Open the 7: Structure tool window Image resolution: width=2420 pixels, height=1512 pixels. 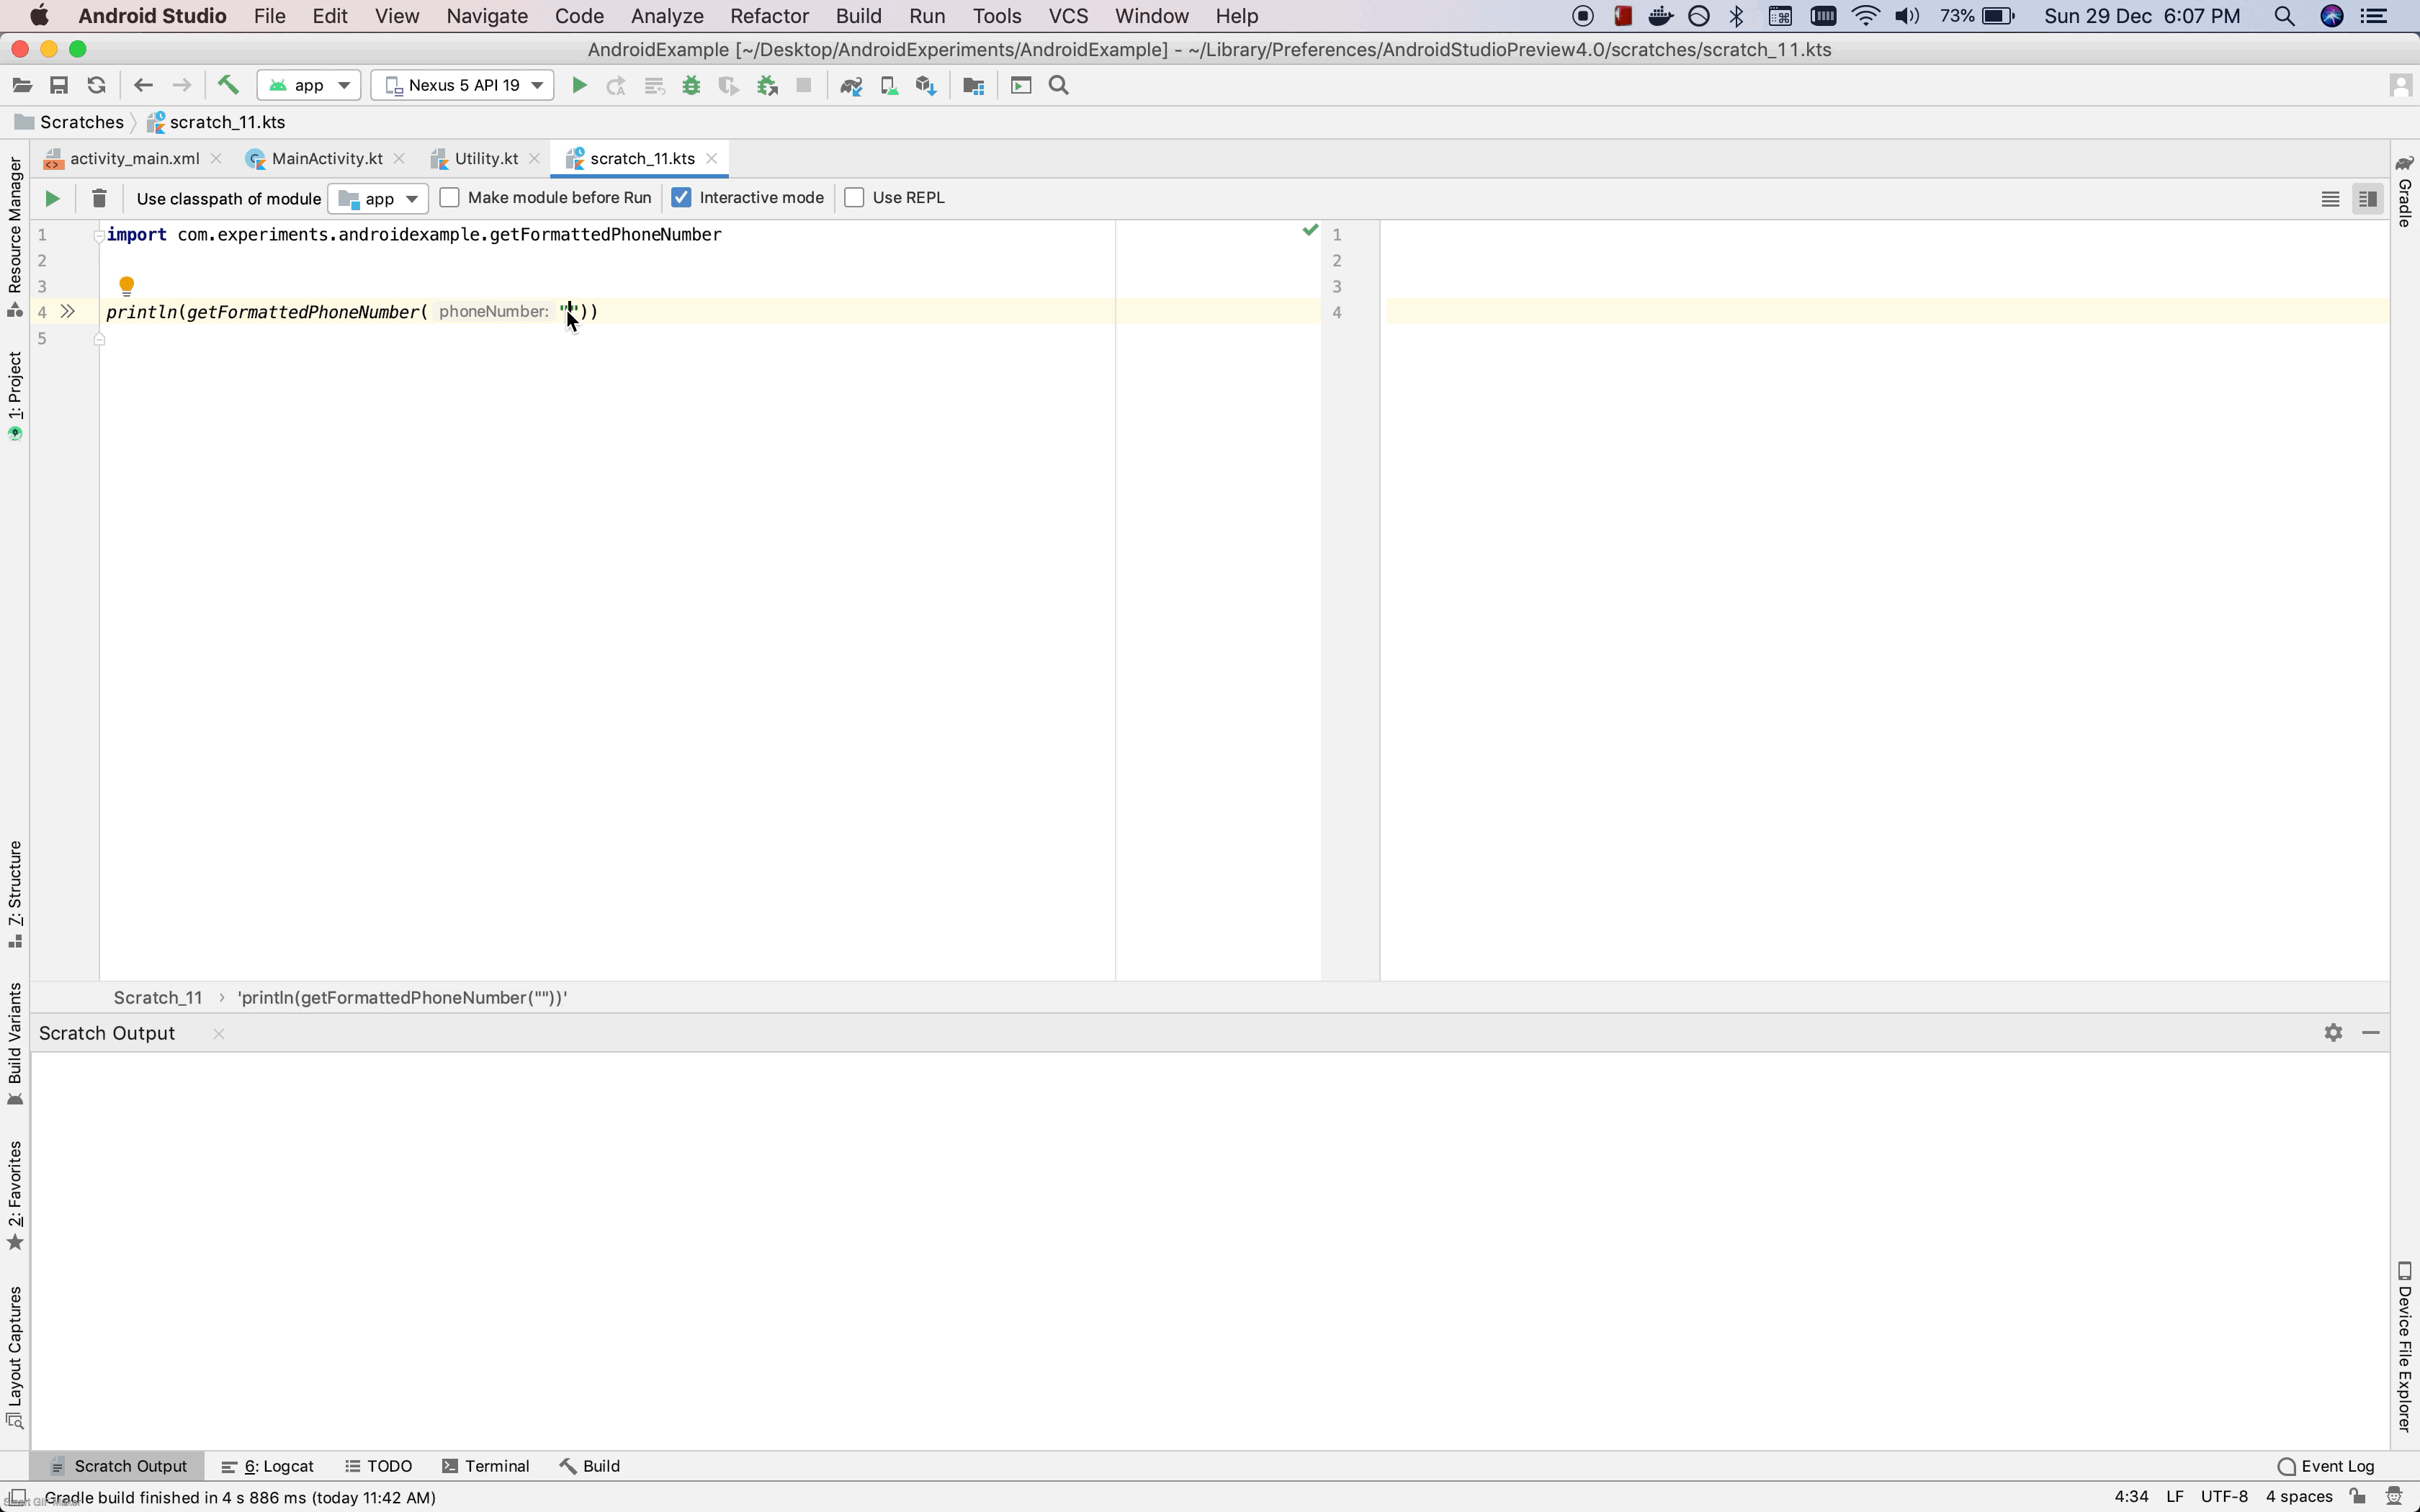[15, 895]
